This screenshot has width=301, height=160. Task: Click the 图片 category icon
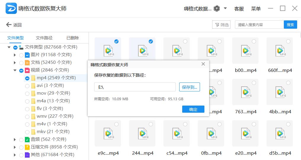(x=27, y=55)
